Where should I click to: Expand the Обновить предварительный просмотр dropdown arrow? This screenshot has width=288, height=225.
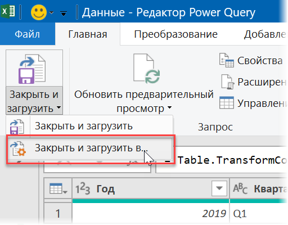tap(169, 107)
